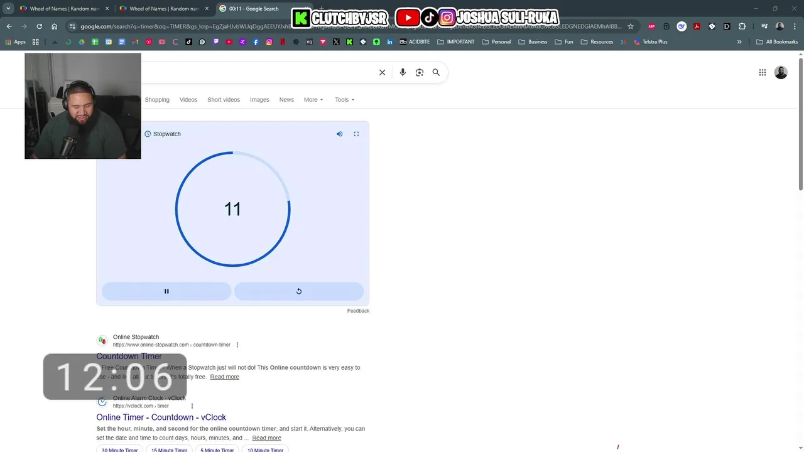Mute the stopwatch sound icon

(339, 134)
